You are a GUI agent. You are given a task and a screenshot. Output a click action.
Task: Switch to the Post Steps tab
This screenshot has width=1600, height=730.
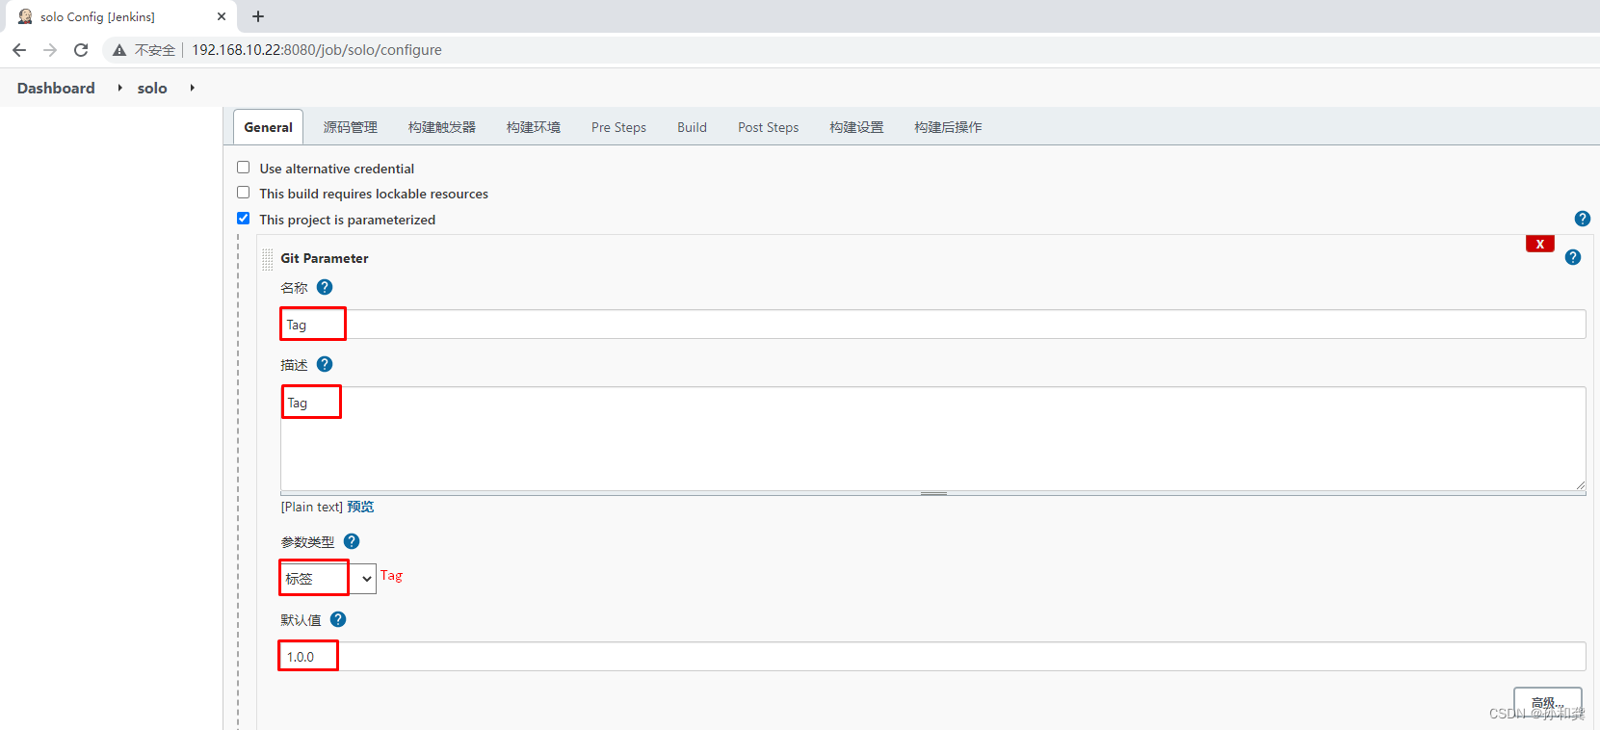769,127
